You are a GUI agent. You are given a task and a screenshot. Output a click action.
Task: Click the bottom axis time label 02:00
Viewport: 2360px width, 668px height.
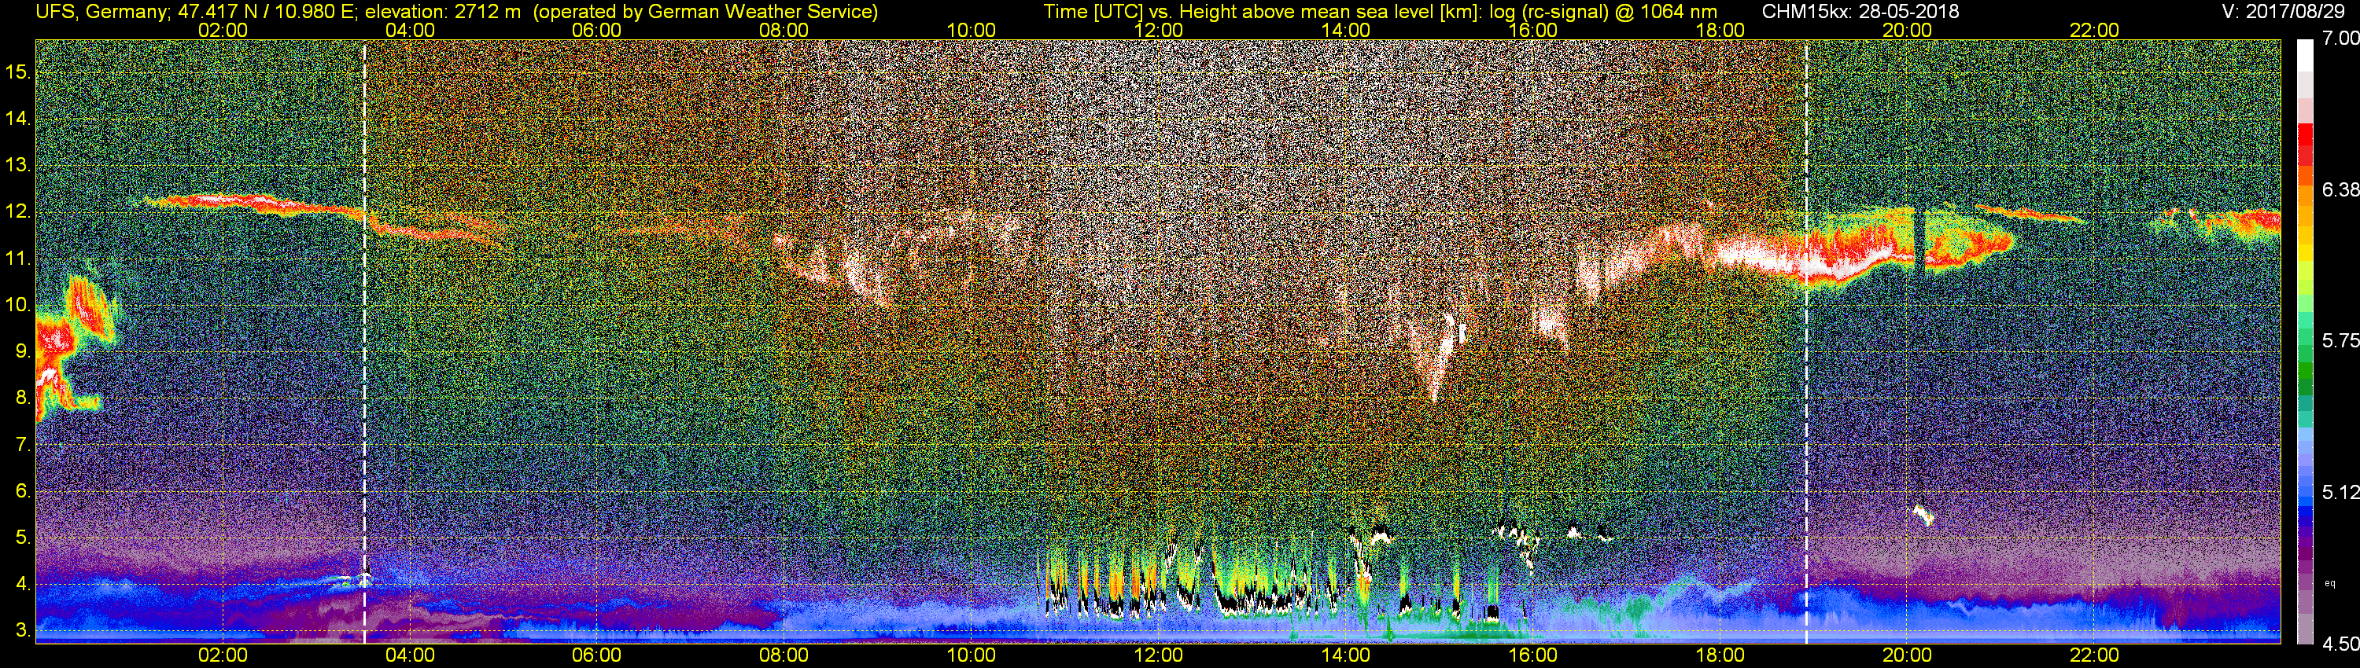[x=223, y=655]
